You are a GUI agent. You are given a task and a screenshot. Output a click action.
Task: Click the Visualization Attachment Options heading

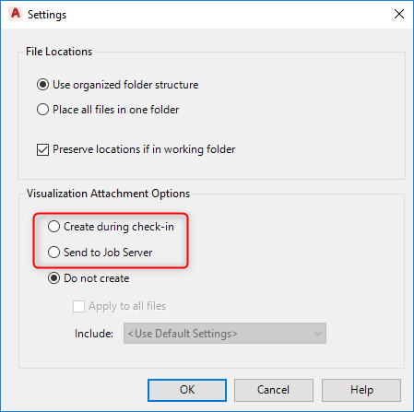coord(108,194)
